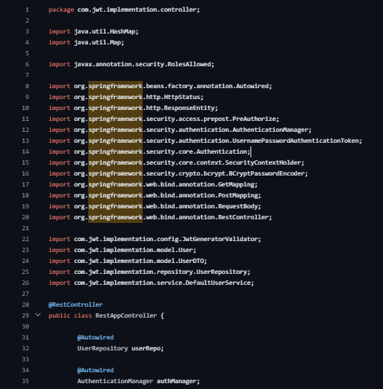Click '@Autowired' annotation on line 34
This screenshot has width=383, height=389.
click(95, 370)
